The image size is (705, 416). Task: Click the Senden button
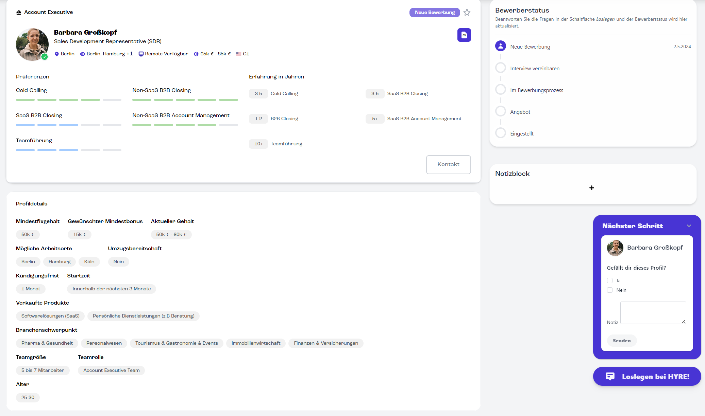(622, 341)
